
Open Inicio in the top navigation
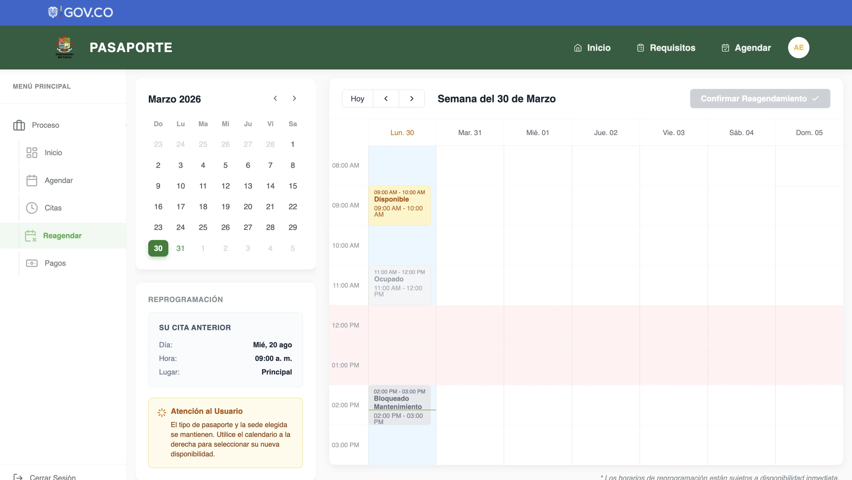pos(592,48)
